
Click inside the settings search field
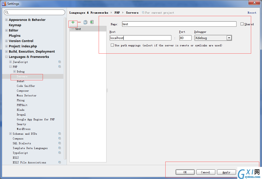coord(35,12)
